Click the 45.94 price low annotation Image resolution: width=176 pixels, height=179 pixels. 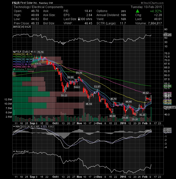(89, 104)
